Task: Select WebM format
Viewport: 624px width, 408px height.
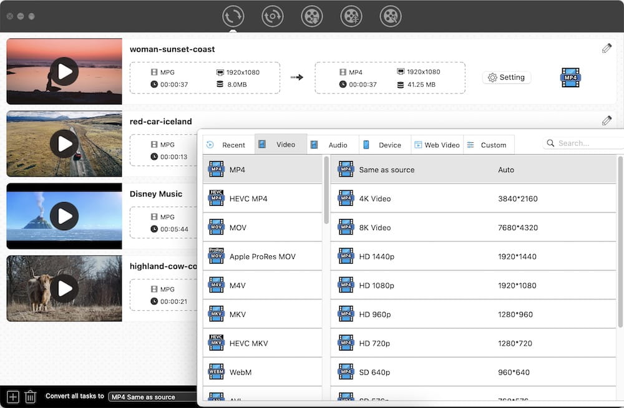Action: click(262, 372)
